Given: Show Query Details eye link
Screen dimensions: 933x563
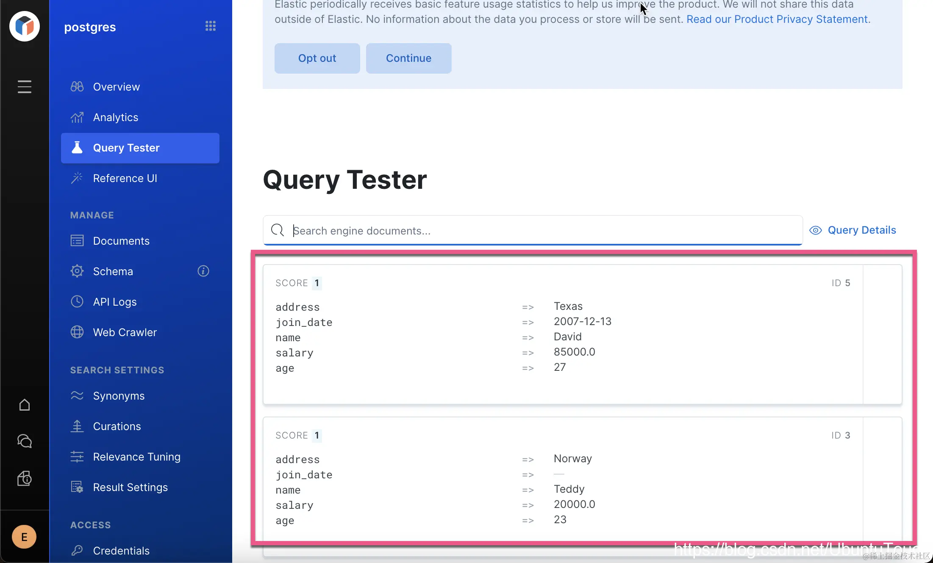Looking at the screenshot, I should tap(853, 230).
